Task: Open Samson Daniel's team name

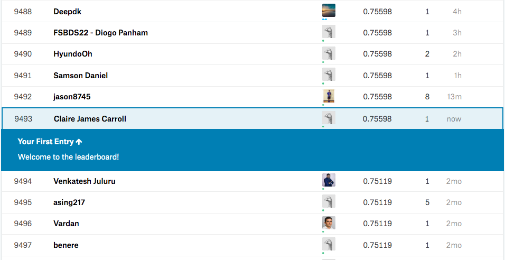Action: pyautogui.click(x=80, y=76)
